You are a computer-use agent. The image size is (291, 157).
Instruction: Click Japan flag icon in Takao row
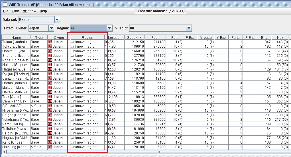click(x=50, y=42)
